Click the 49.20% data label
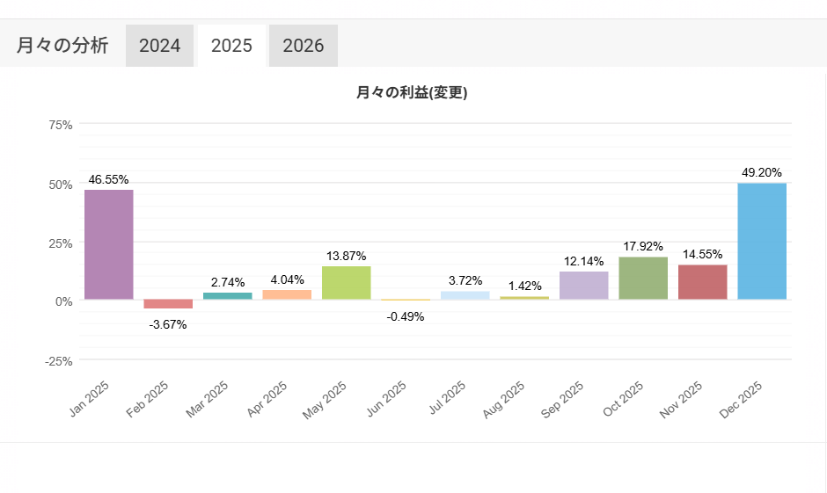827x493 pixels. 762,172
